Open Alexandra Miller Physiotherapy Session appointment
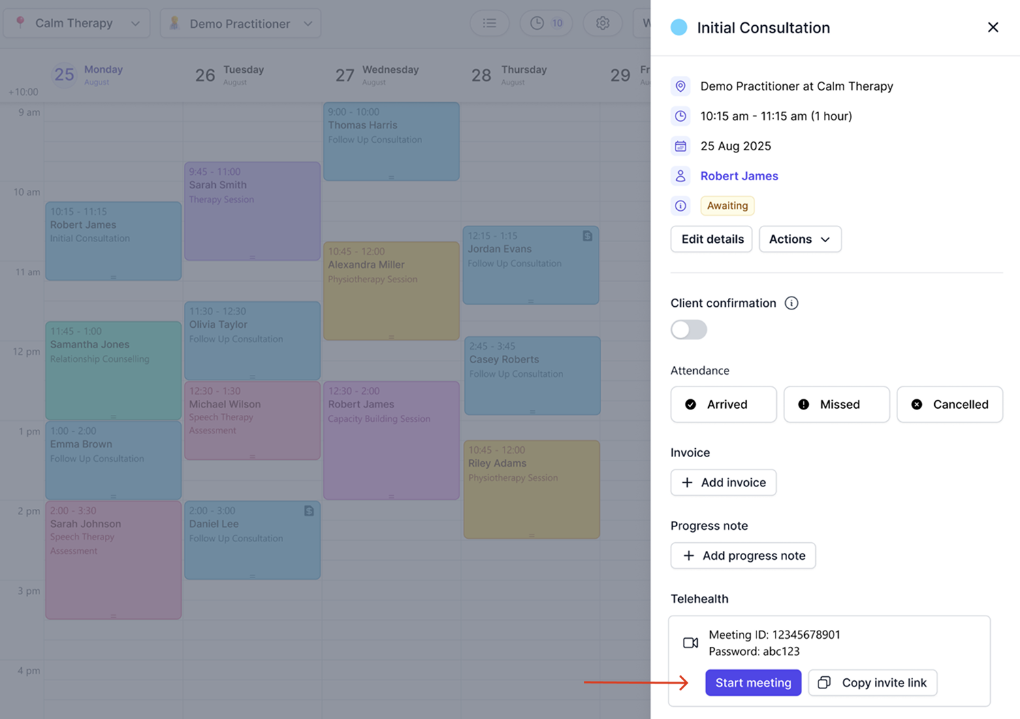This screenshot has width=1020, height=719. point(391,290)
